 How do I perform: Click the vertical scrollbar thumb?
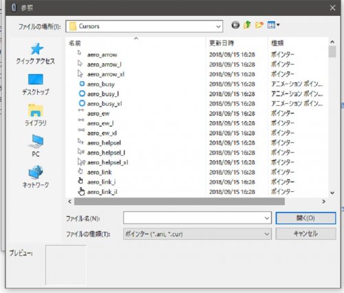coord(332,52)
